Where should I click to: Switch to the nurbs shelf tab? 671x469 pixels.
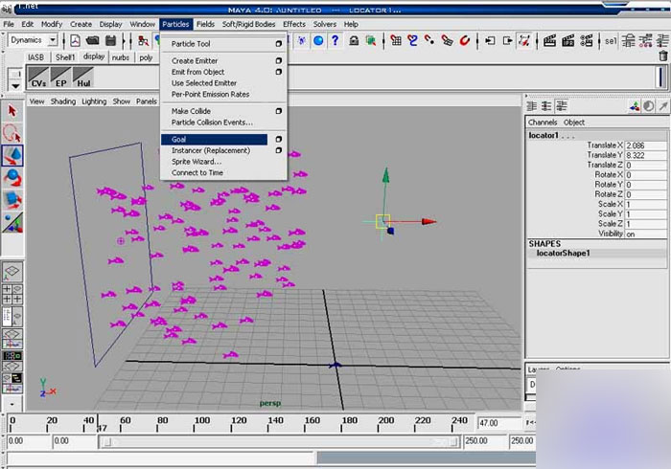[x=121, y=57]
